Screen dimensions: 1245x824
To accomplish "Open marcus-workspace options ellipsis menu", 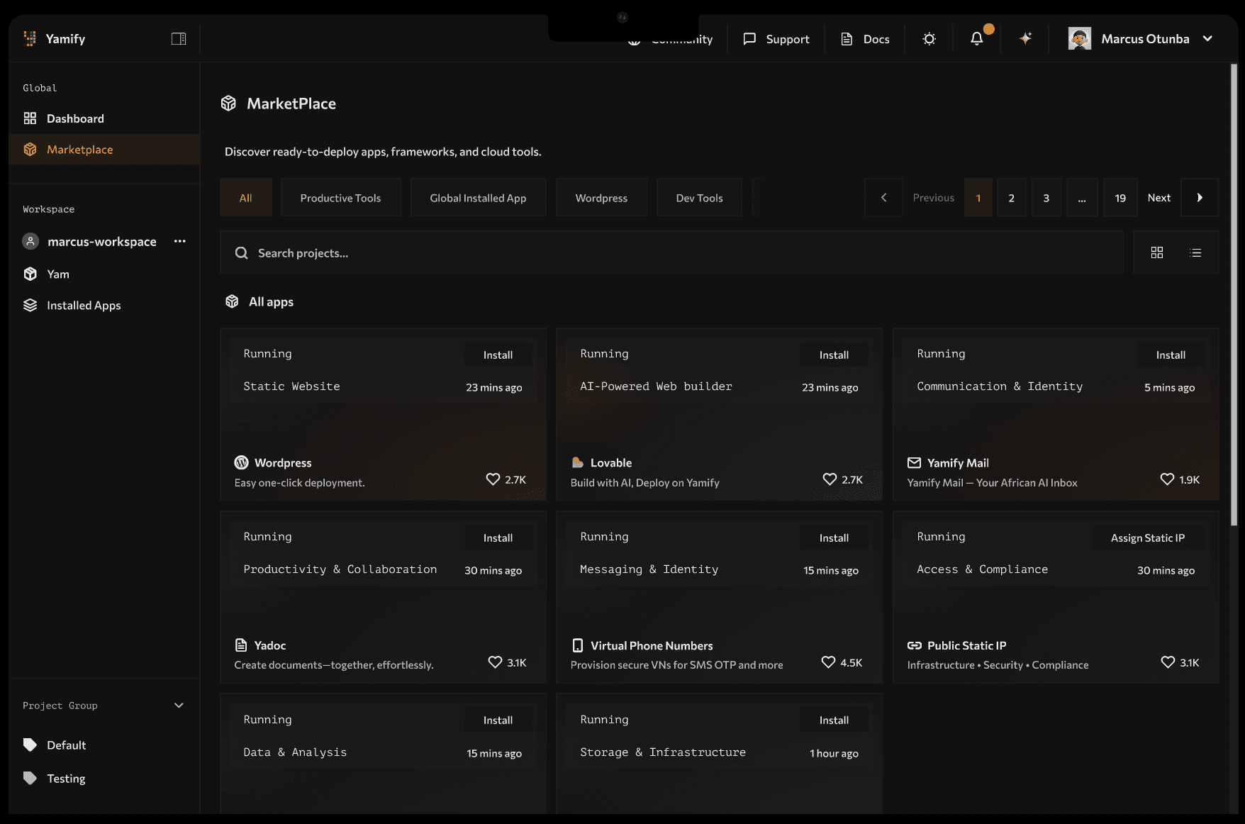I will coord(180,241).
